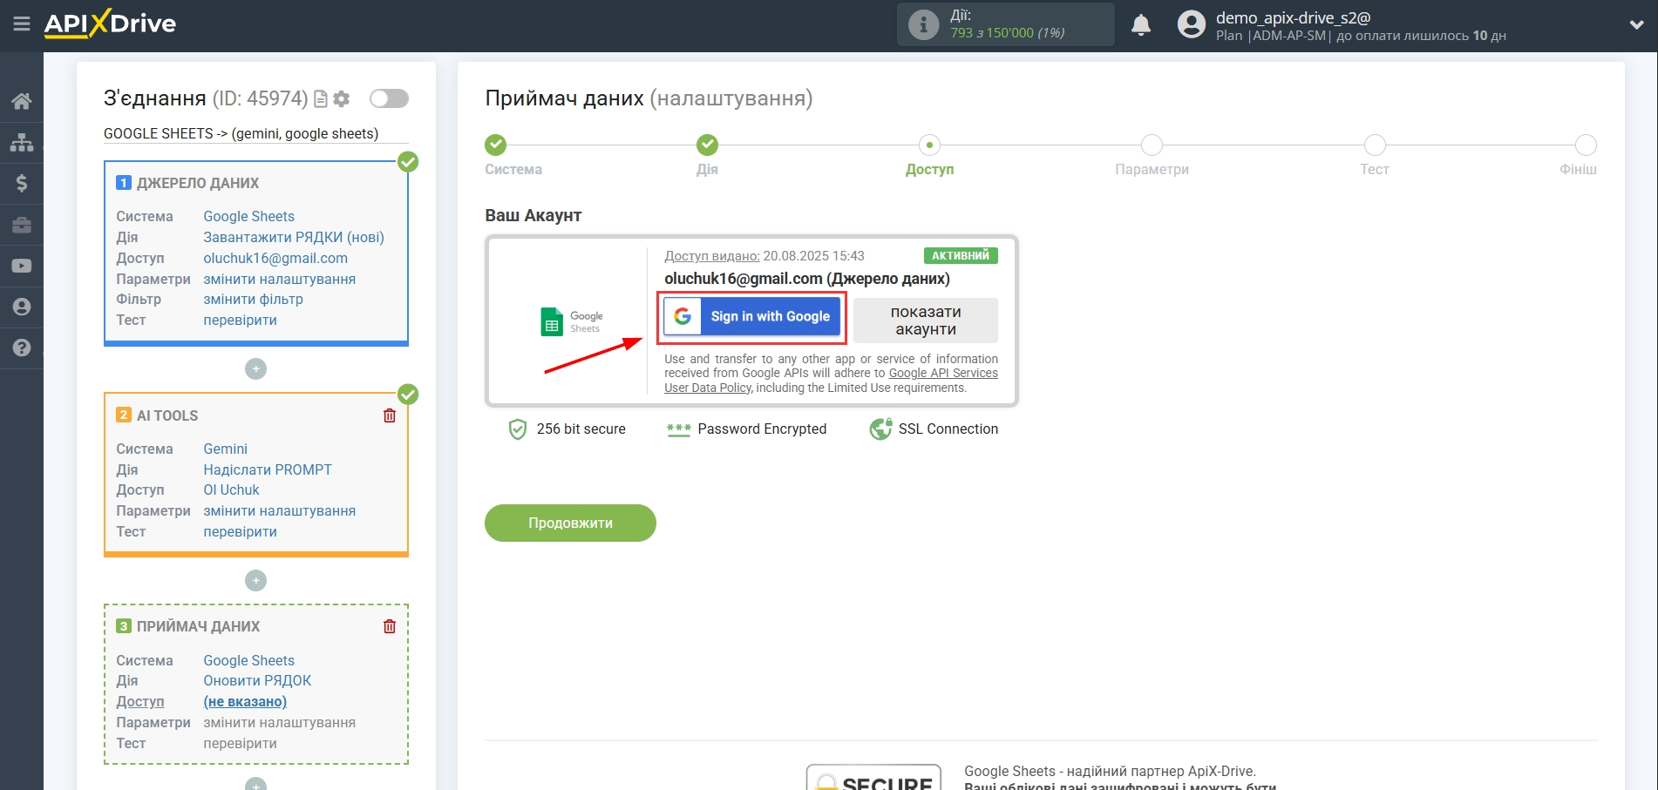
Task: Click the demo_apix-drive_s2@ account name
Action: (1294, 17)
